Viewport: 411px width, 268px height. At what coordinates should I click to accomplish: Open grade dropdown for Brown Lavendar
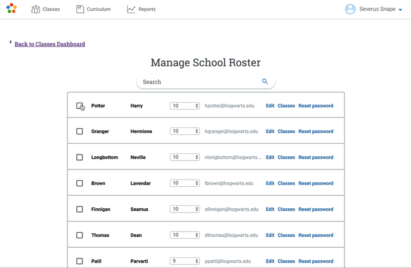[185, 183]
